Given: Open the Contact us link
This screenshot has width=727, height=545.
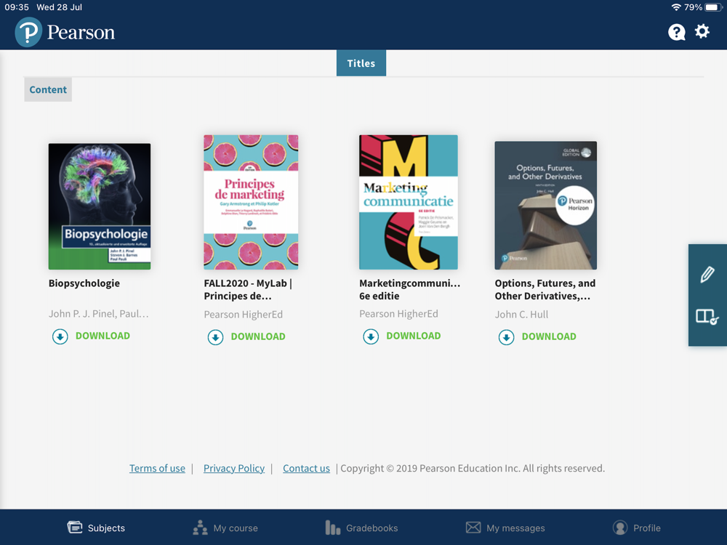Looking at the screenshot, I should [x=307, y=468].
